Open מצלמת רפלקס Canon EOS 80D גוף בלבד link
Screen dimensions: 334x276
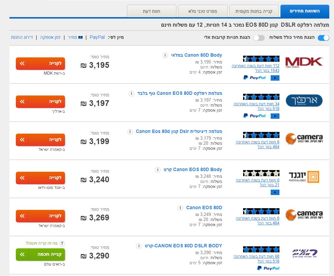coord(179,93)
